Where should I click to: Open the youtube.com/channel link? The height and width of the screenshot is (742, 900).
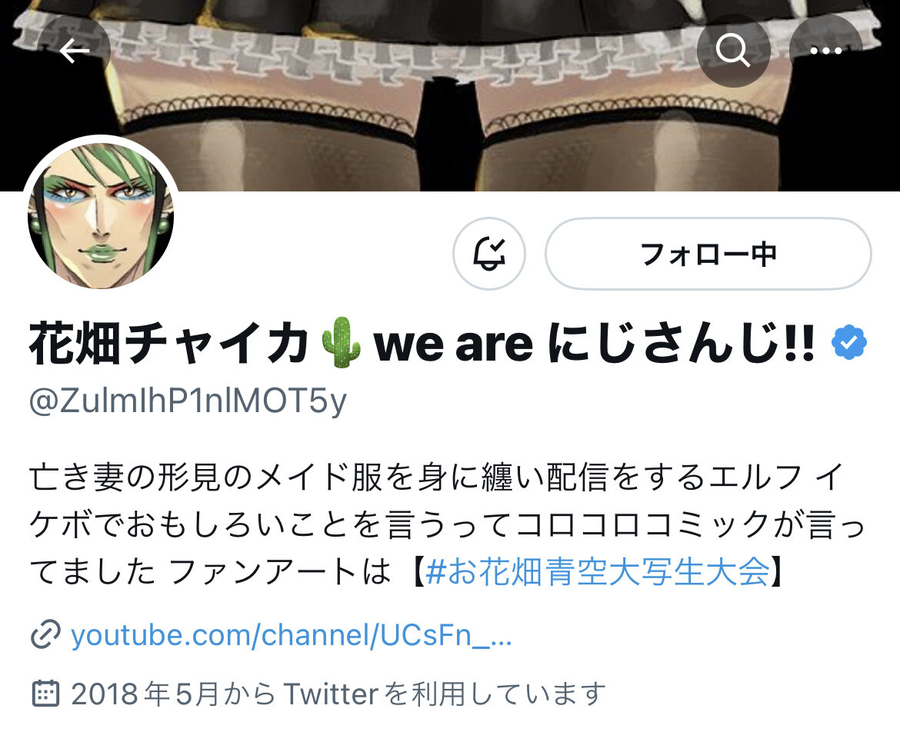coord(291,635)
